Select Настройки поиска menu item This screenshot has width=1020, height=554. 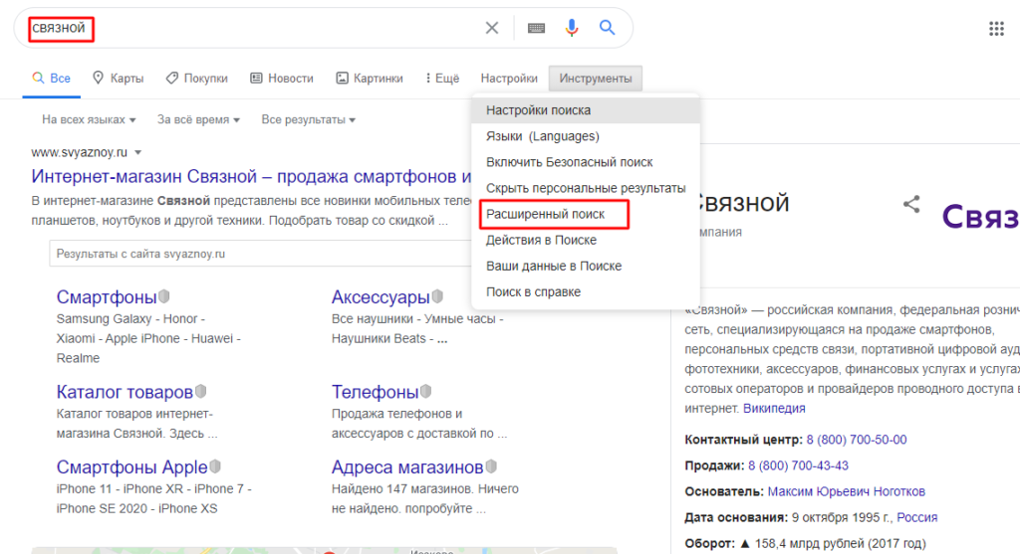tap(586, 110)
